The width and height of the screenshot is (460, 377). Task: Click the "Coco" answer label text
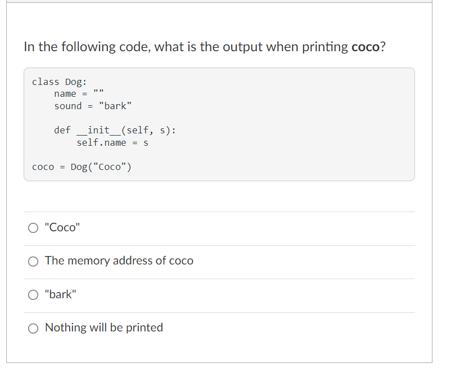click(x=62, y=227)
